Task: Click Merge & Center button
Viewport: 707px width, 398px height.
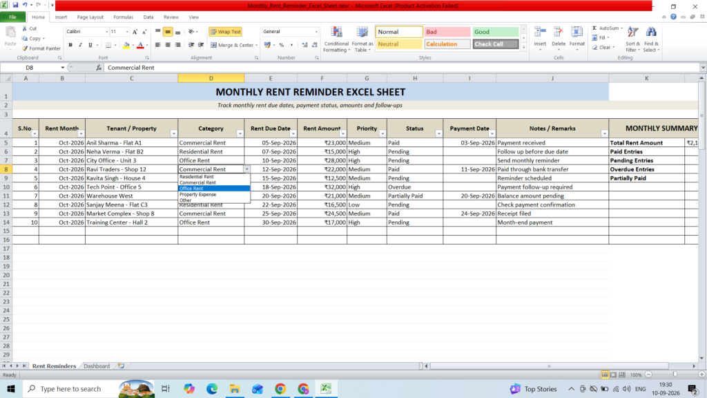Action: (234, 45)
